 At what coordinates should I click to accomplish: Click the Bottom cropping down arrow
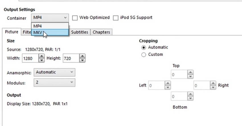(x=190, y=98)
